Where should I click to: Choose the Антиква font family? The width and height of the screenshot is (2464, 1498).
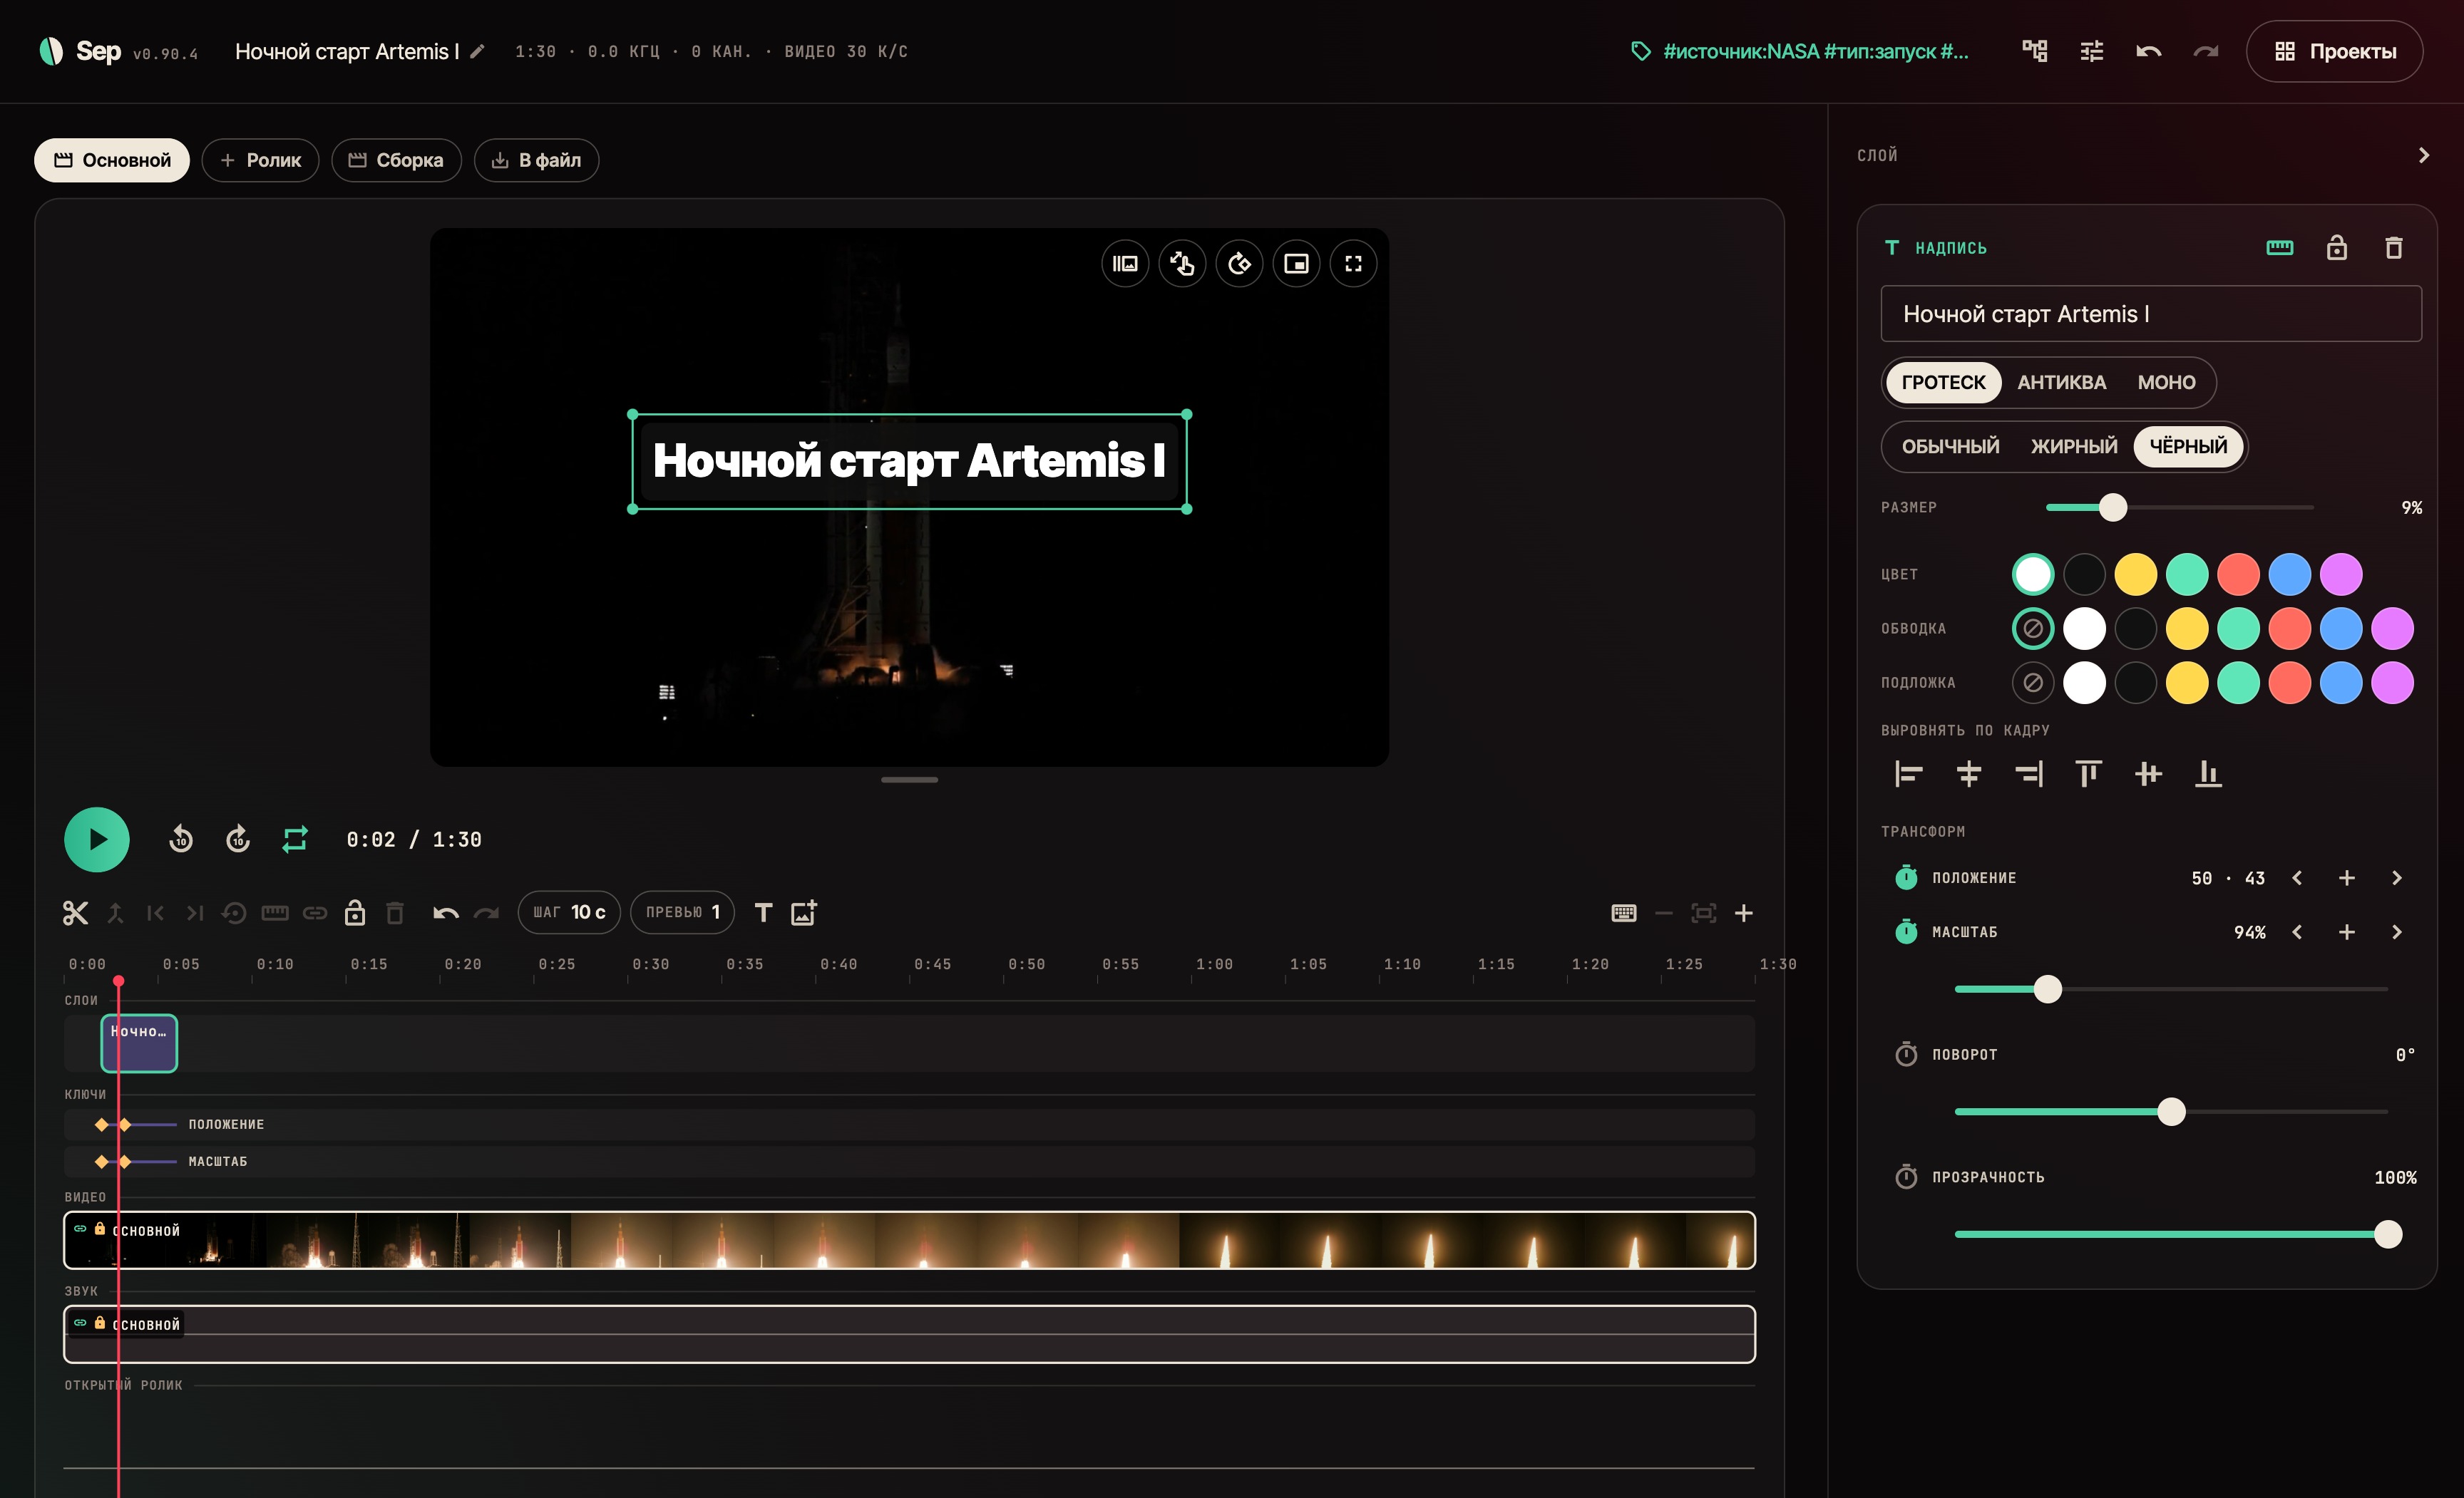click(x=2061, y=383)
